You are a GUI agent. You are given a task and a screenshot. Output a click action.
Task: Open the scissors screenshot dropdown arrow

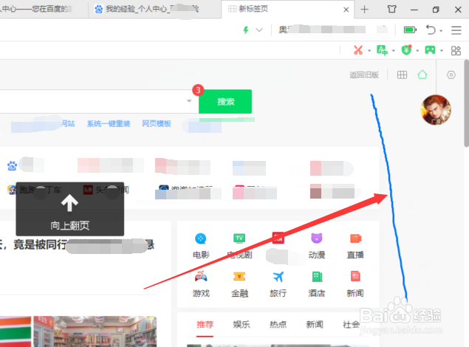point(369,50)
